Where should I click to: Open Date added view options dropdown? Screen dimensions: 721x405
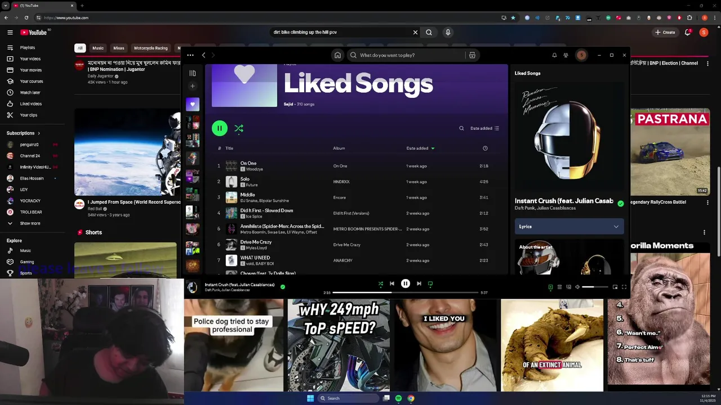pyautogui.click(x=485, y=128)
